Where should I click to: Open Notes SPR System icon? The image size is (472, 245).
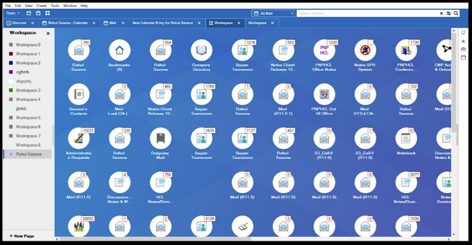point(365,51)
